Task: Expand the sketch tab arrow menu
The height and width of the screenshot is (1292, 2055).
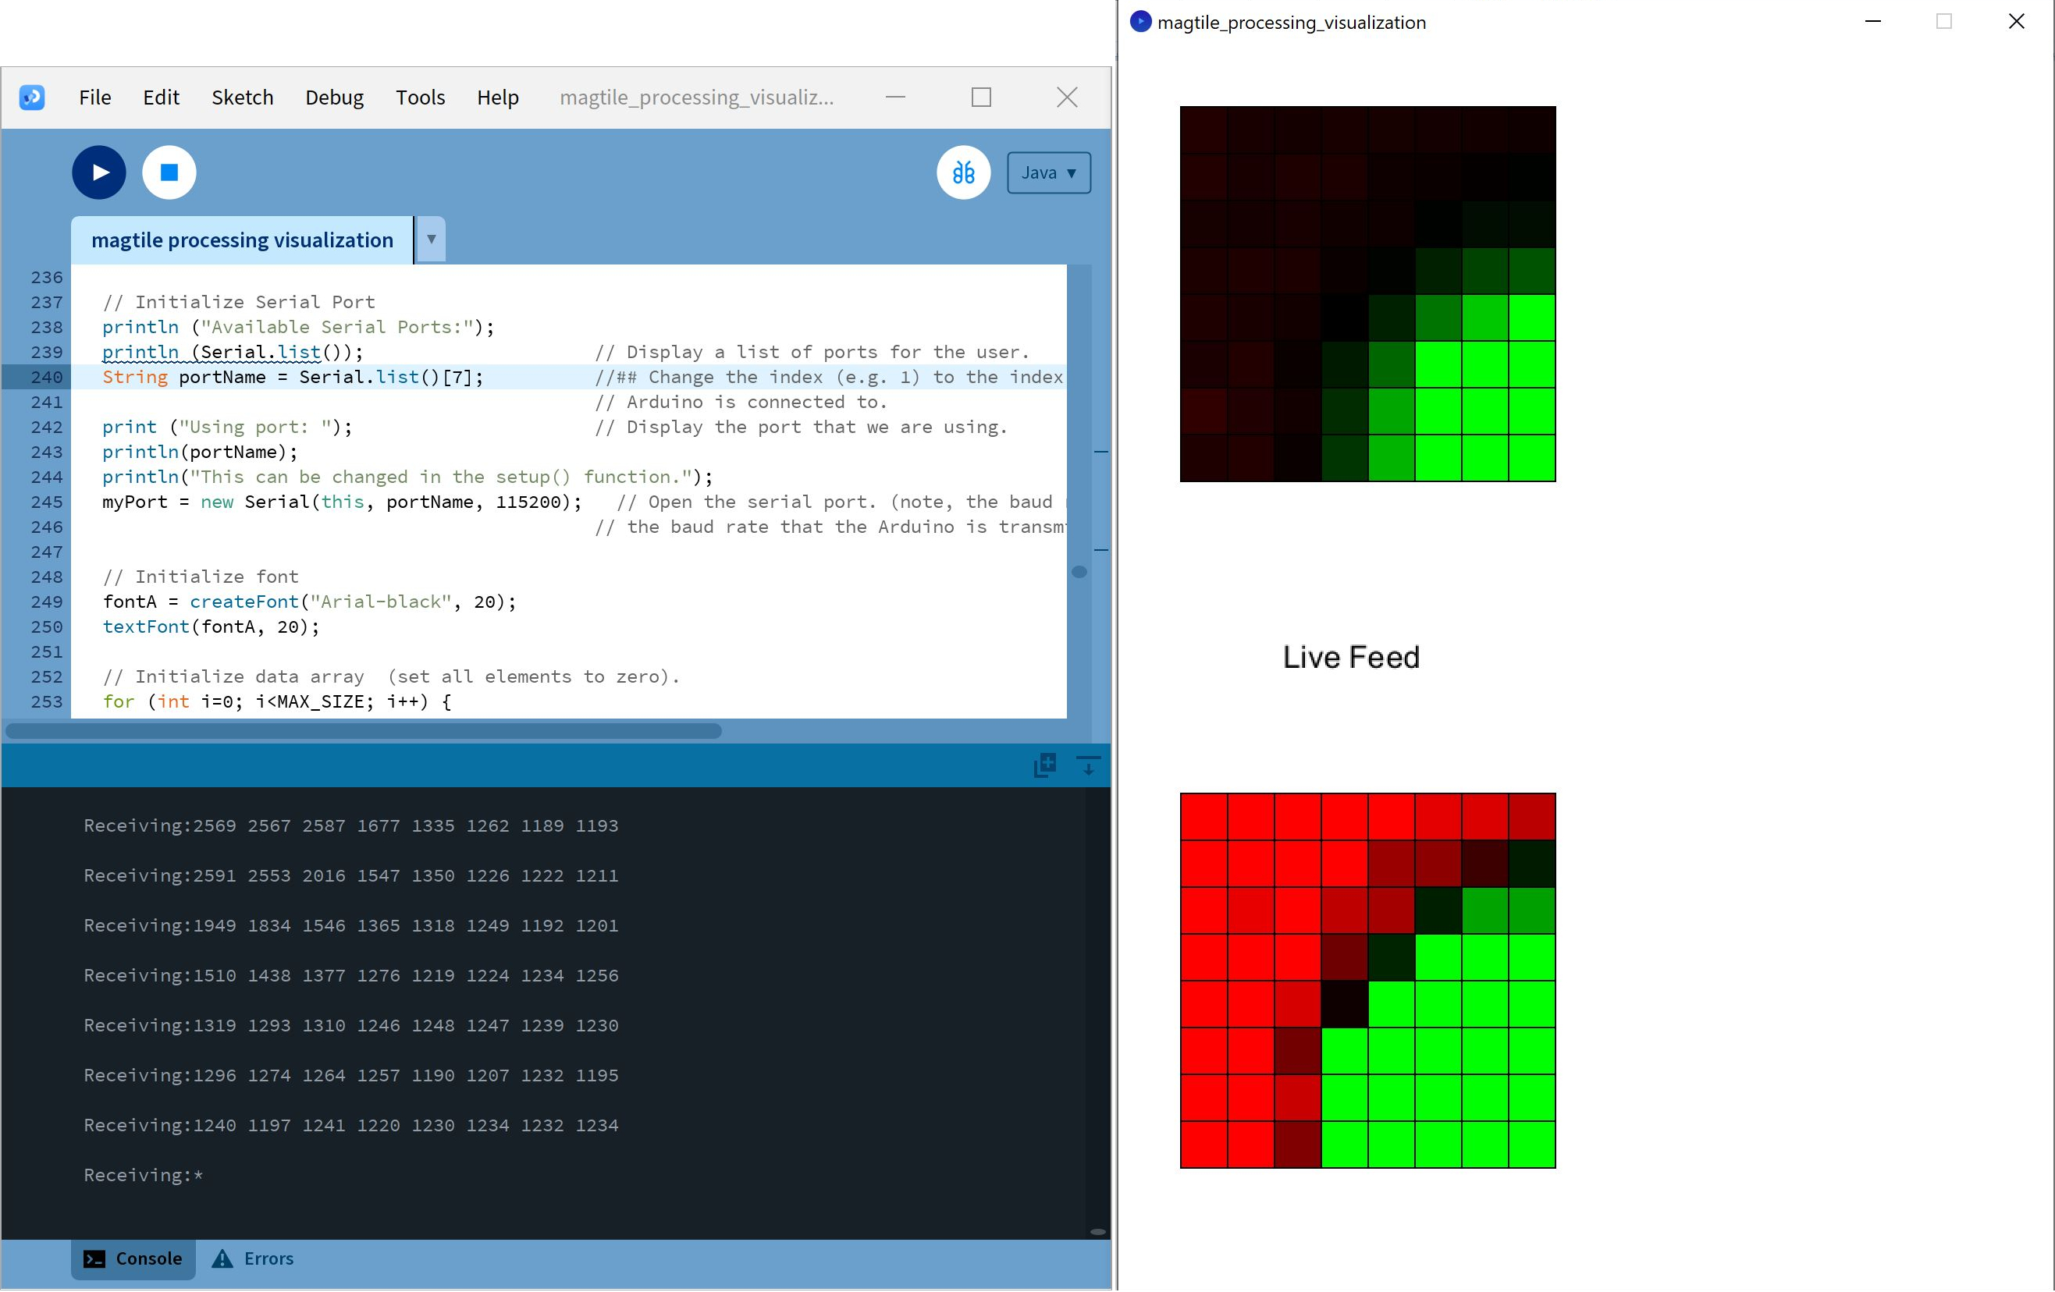Action: 431,240
